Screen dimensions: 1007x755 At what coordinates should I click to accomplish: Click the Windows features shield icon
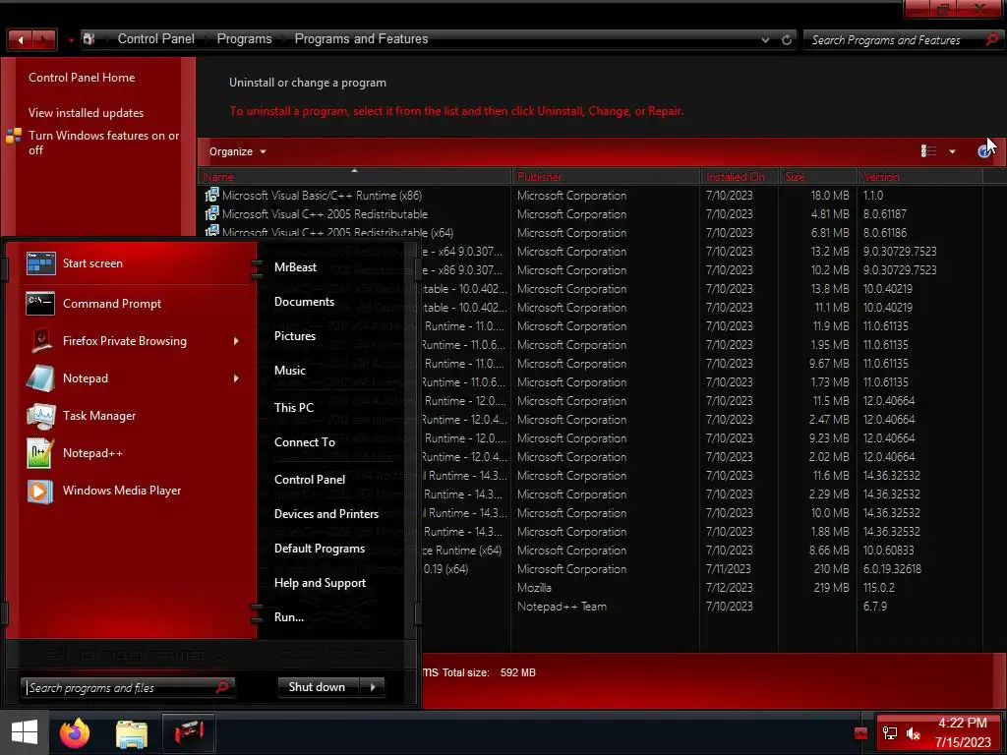tap(14, 136)
